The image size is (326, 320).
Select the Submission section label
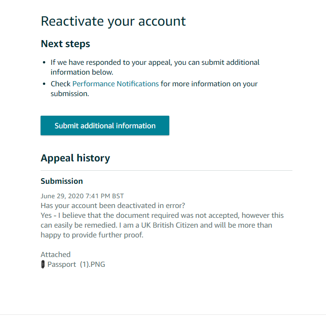[62, 181]
